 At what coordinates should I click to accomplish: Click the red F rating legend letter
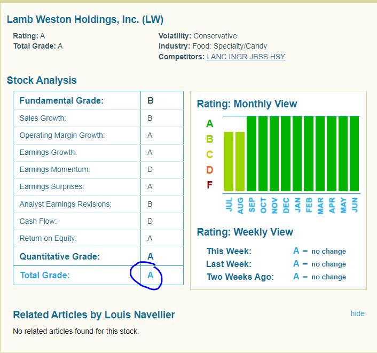tap(209, 185)
